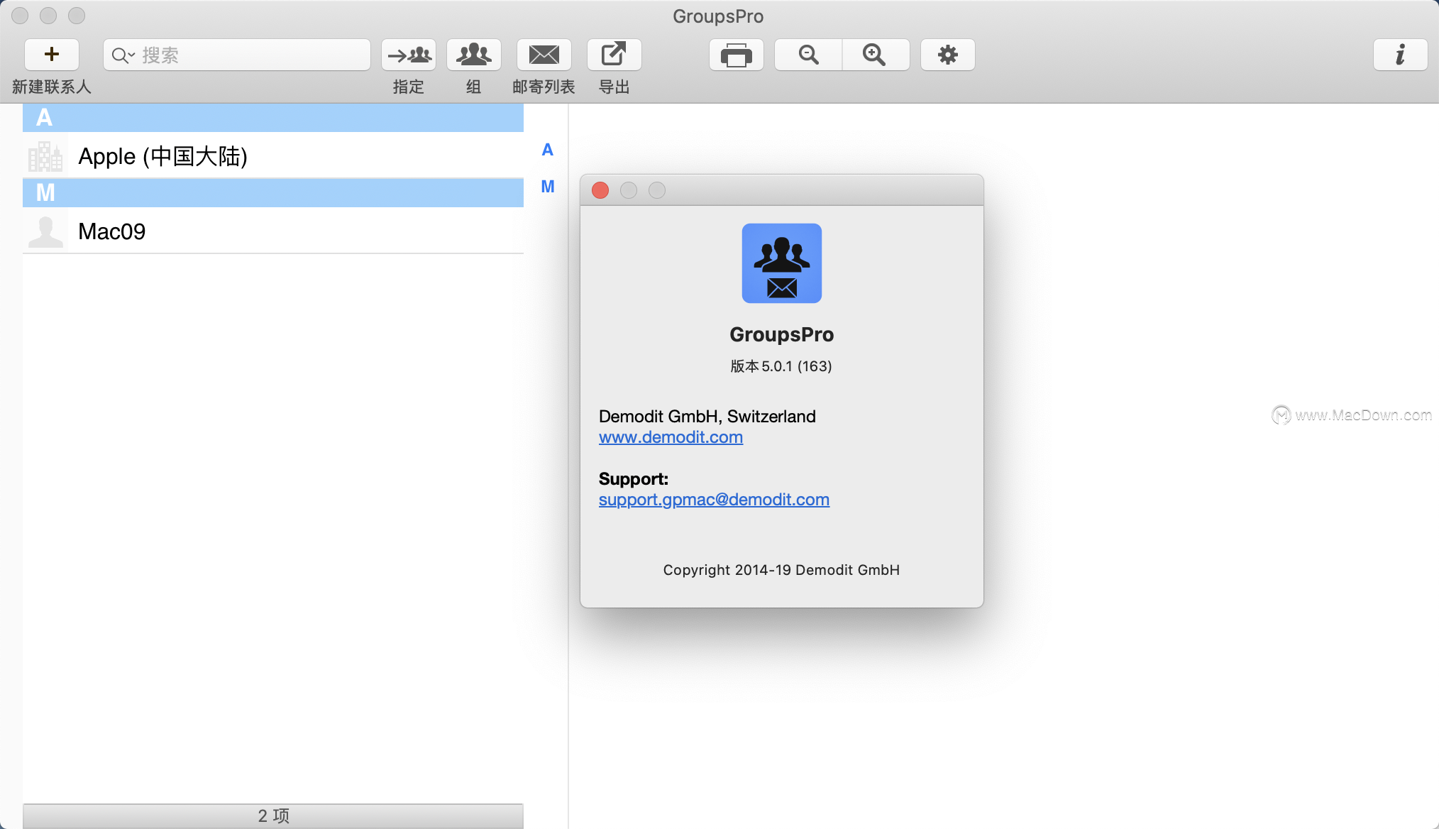Click the Mac09 person avatar thumbnail
Viewport: 1439px width, 829px height.
(45, 231)
